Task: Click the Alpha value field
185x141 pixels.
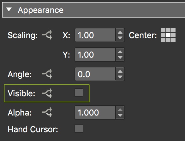Action: click(x=95, y=112)
